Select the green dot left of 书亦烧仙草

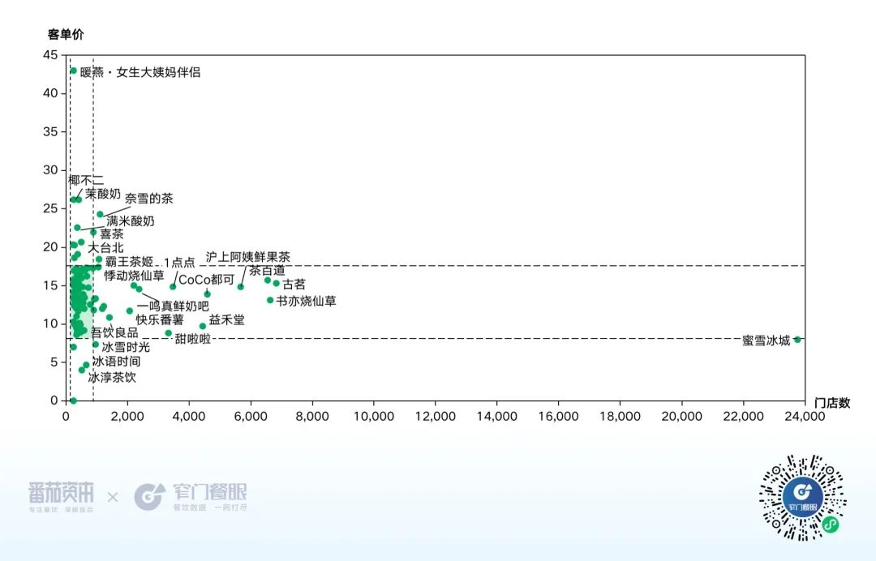pyautogui.click(x=270, y=300)
